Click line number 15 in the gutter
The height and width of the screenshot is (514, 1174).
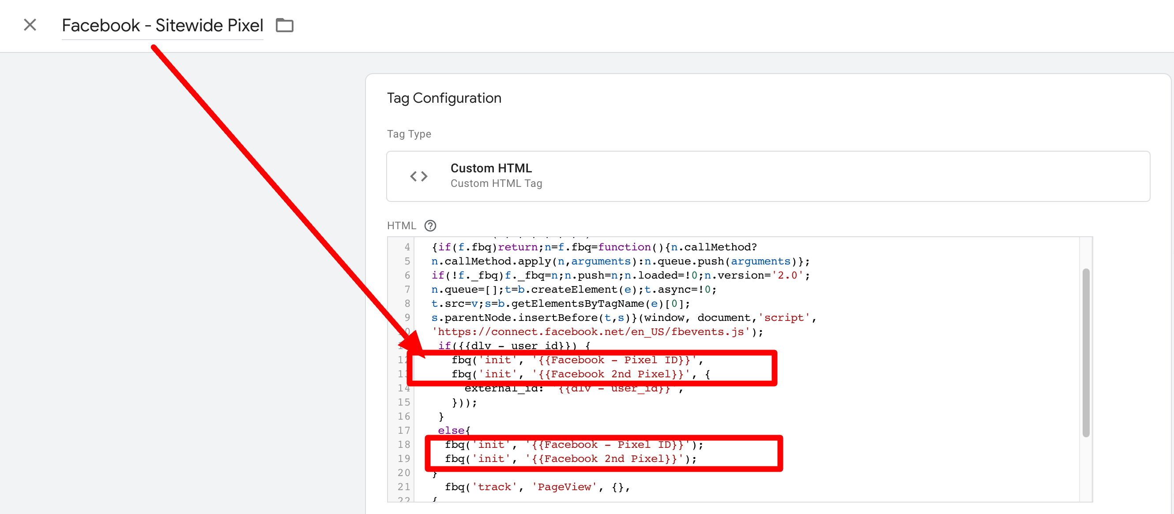pos(403,402)
